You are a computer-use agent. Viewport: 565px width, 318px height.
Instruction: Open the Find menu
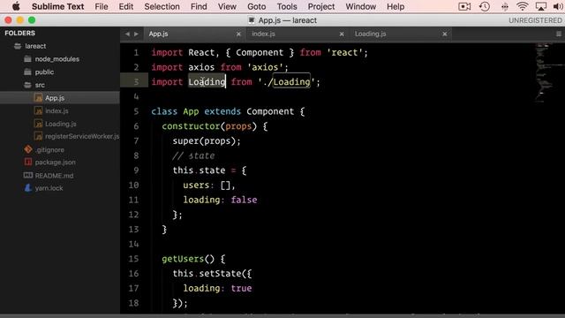coord(199,6)
